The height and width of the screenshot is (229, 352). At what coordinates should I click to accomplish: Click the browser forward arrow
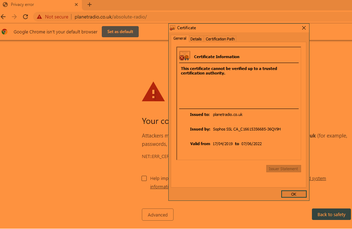click(x=14, y=17)
